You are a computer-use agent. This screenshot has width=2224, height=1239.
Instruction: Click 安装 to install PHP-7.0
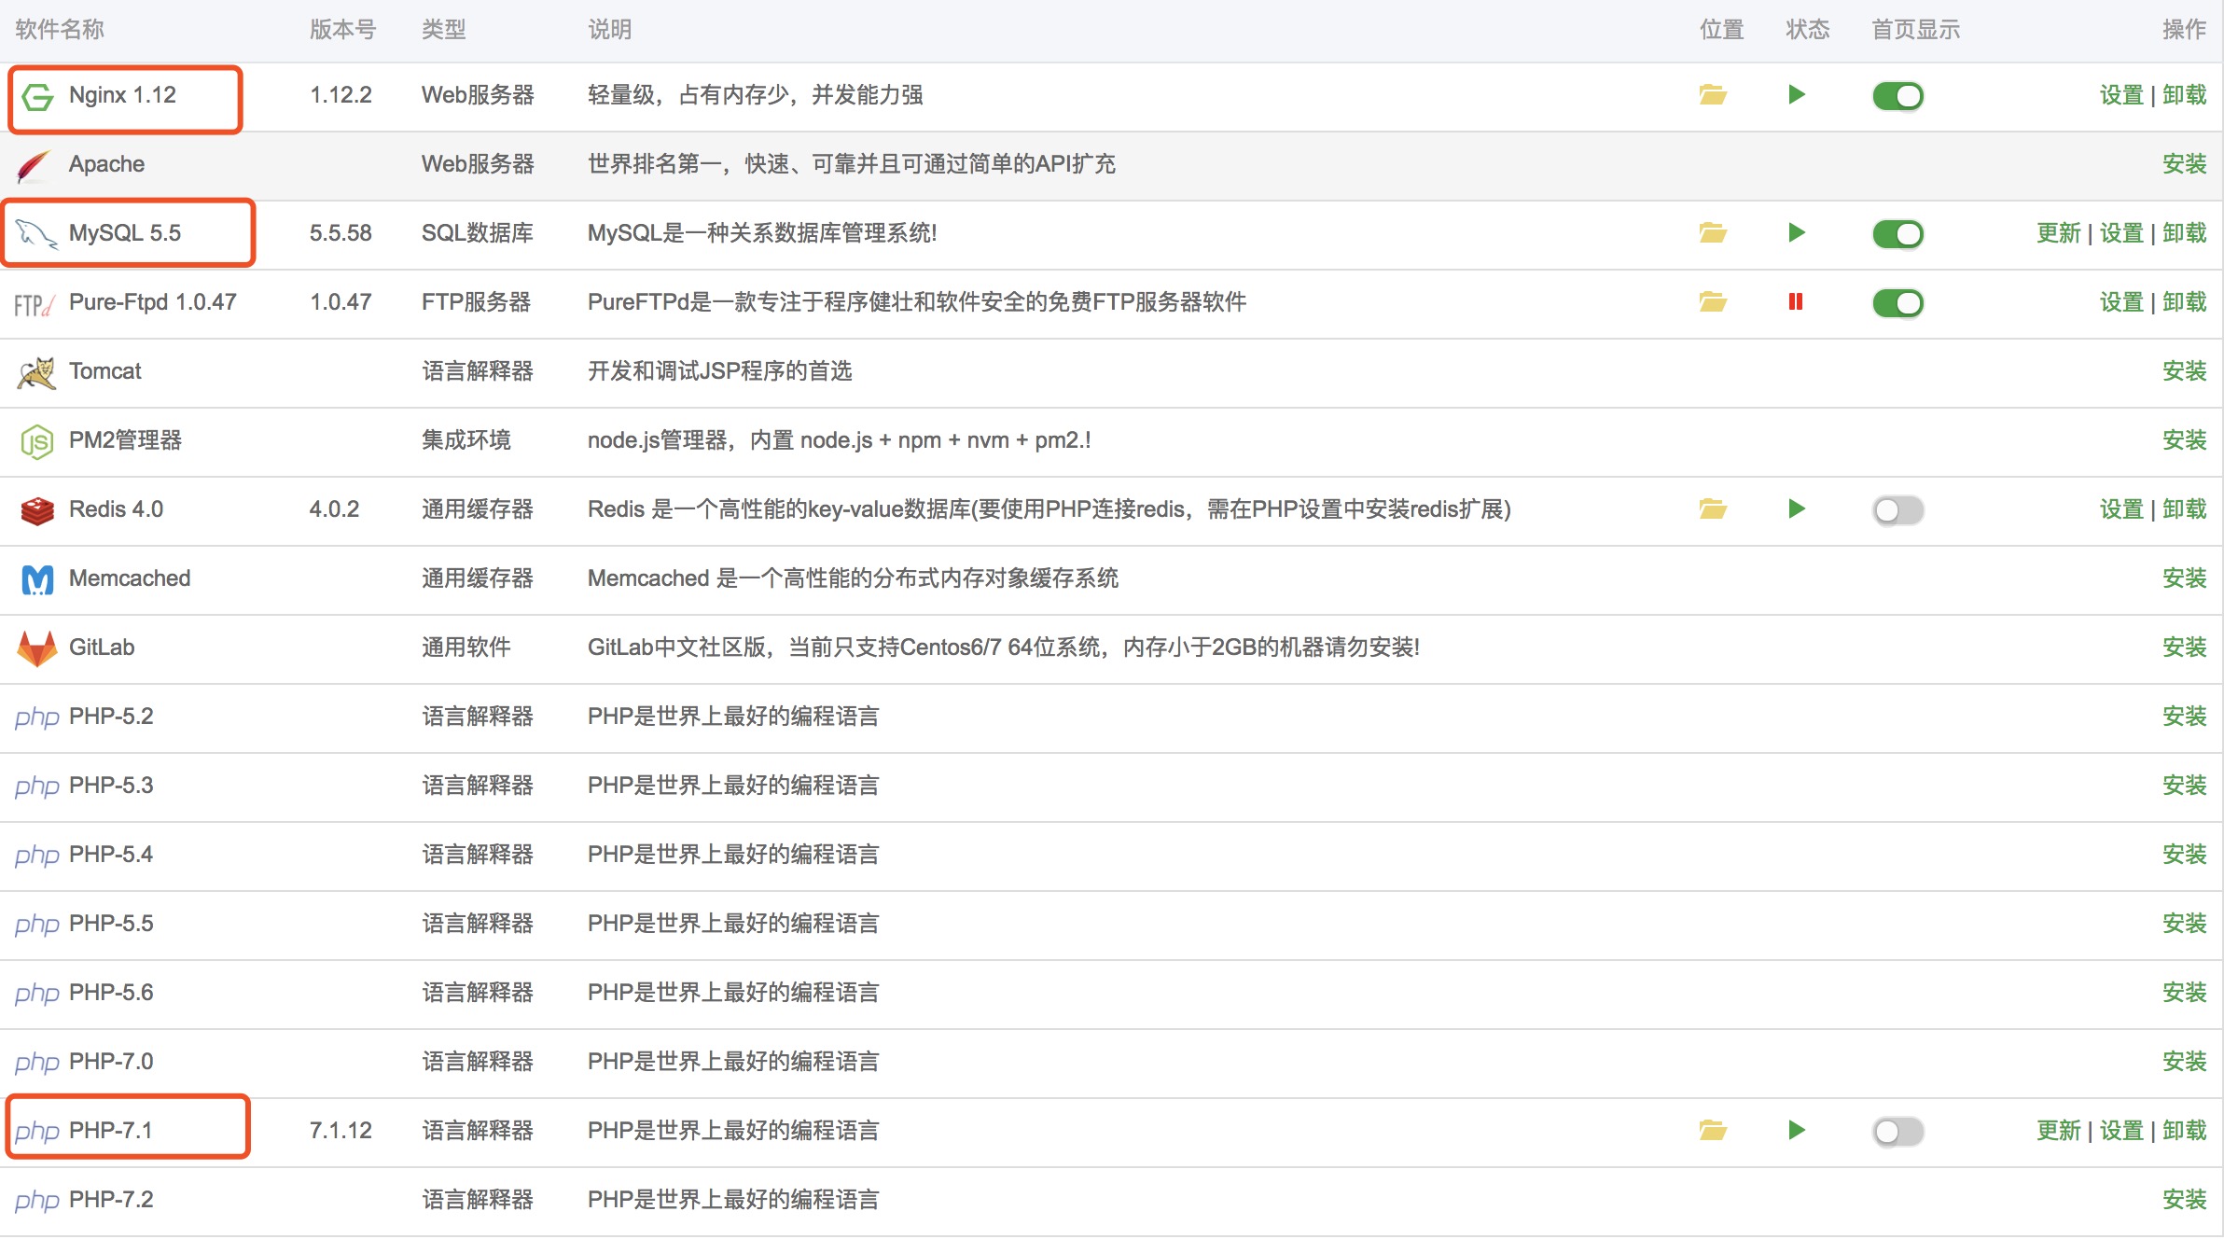coord(2185,1062)
